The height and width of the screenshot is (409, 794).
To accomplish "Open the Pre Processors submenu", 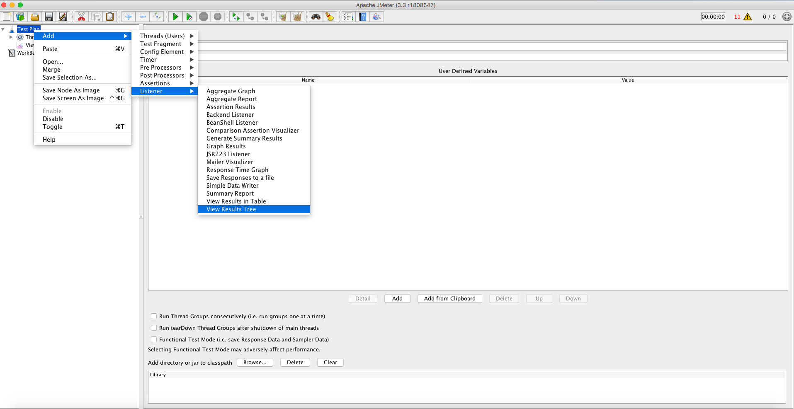I will click(165, 68).
